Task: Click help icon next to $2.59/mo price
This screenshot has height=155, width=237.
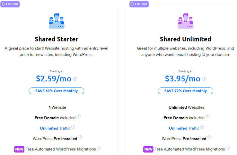Action: (x=75, y=78)
